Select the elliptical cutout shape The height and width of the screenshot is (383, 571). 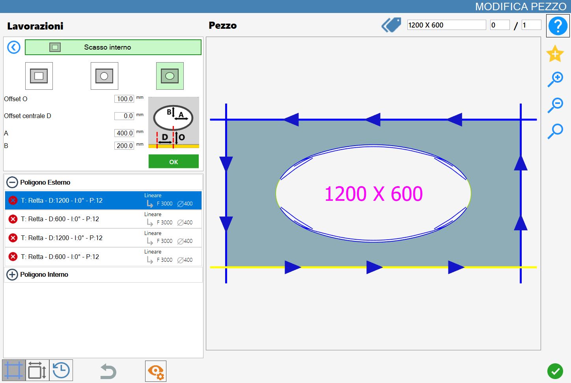click(170, 76)
